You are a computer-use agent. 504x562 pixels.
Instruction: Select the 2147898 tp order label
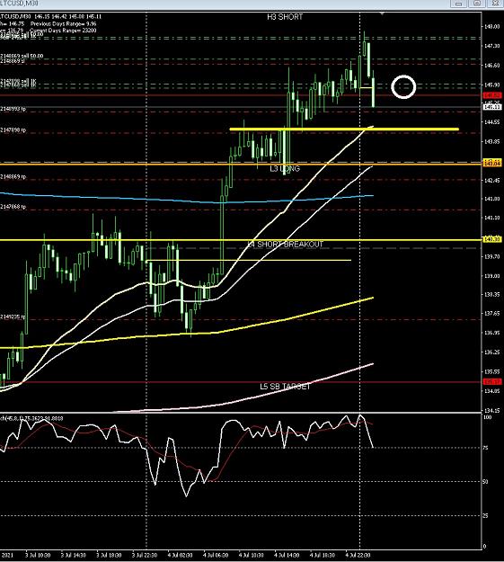click(x=13, y=130)
